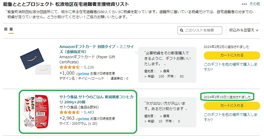Click the サトウのごはん star rating

(x=70, y=112)
